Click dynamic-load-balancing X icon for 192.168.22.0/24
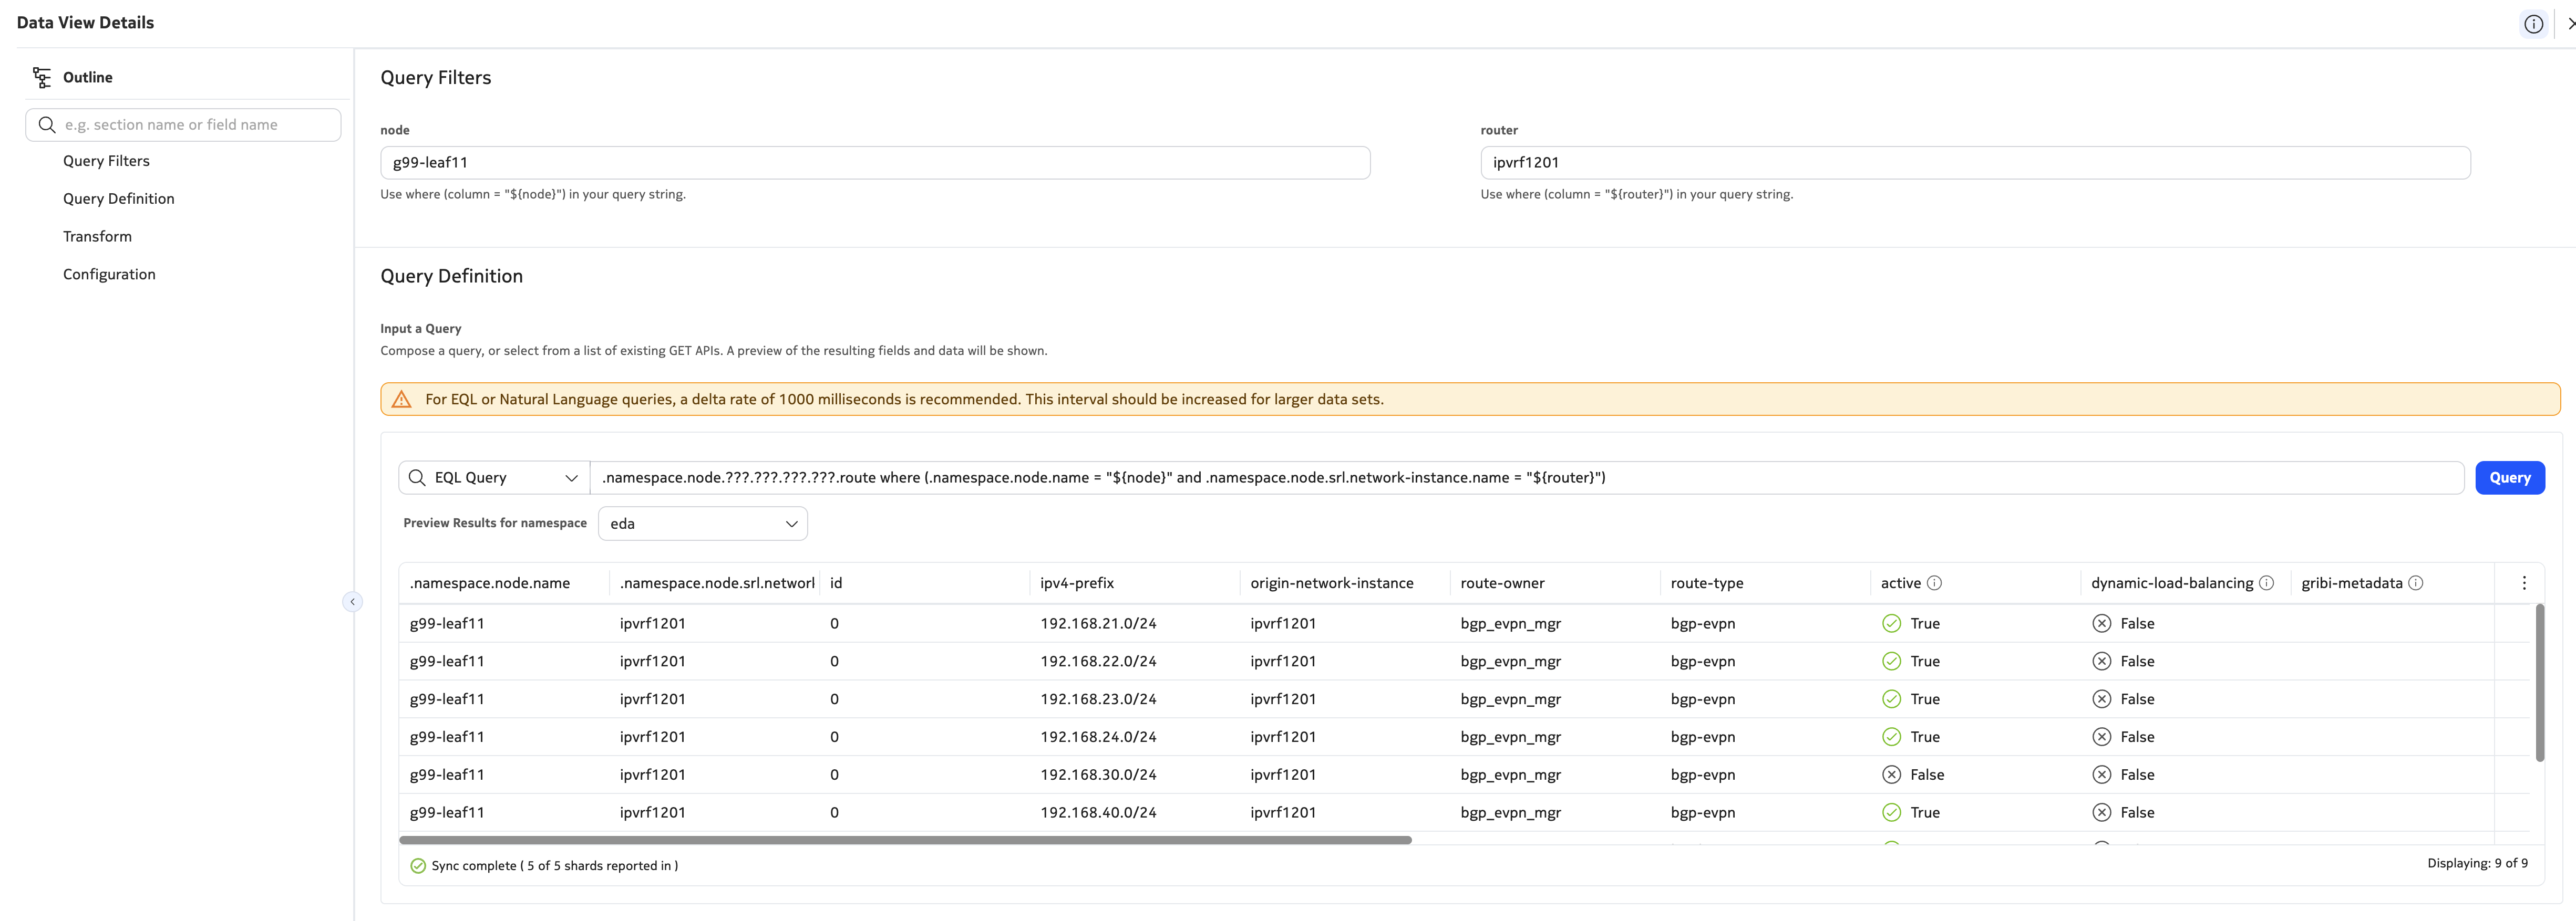 [2101, 661]
